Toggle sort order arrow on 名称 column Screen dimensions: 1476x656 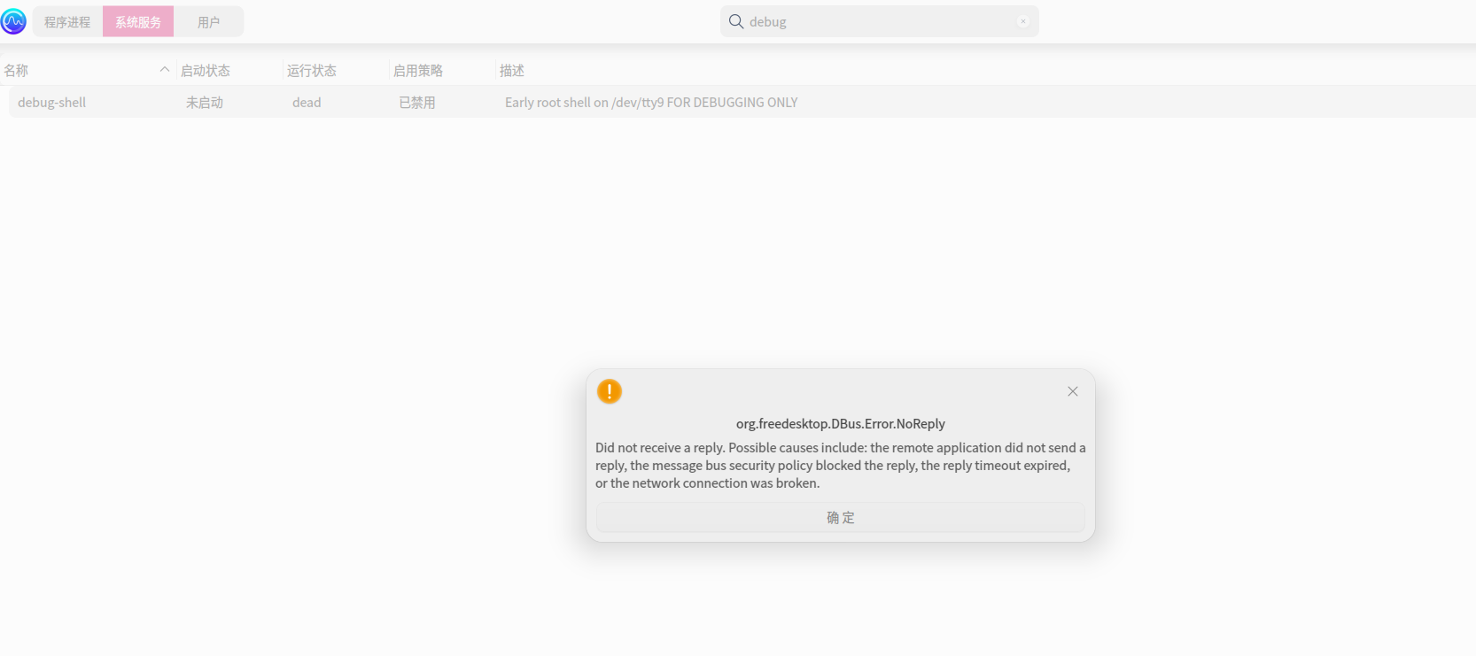[165, 70]
